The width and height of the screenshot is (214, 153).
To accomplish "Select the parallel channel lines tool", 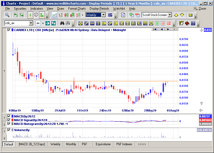I will [110, 23].
